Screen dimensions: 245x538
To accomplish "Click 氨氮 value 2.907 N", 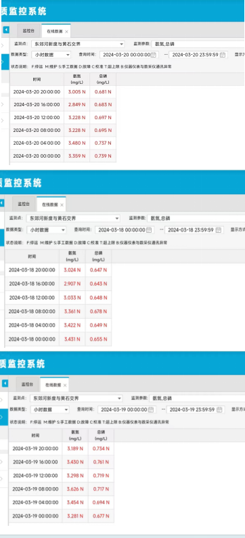I will (72, 284).
